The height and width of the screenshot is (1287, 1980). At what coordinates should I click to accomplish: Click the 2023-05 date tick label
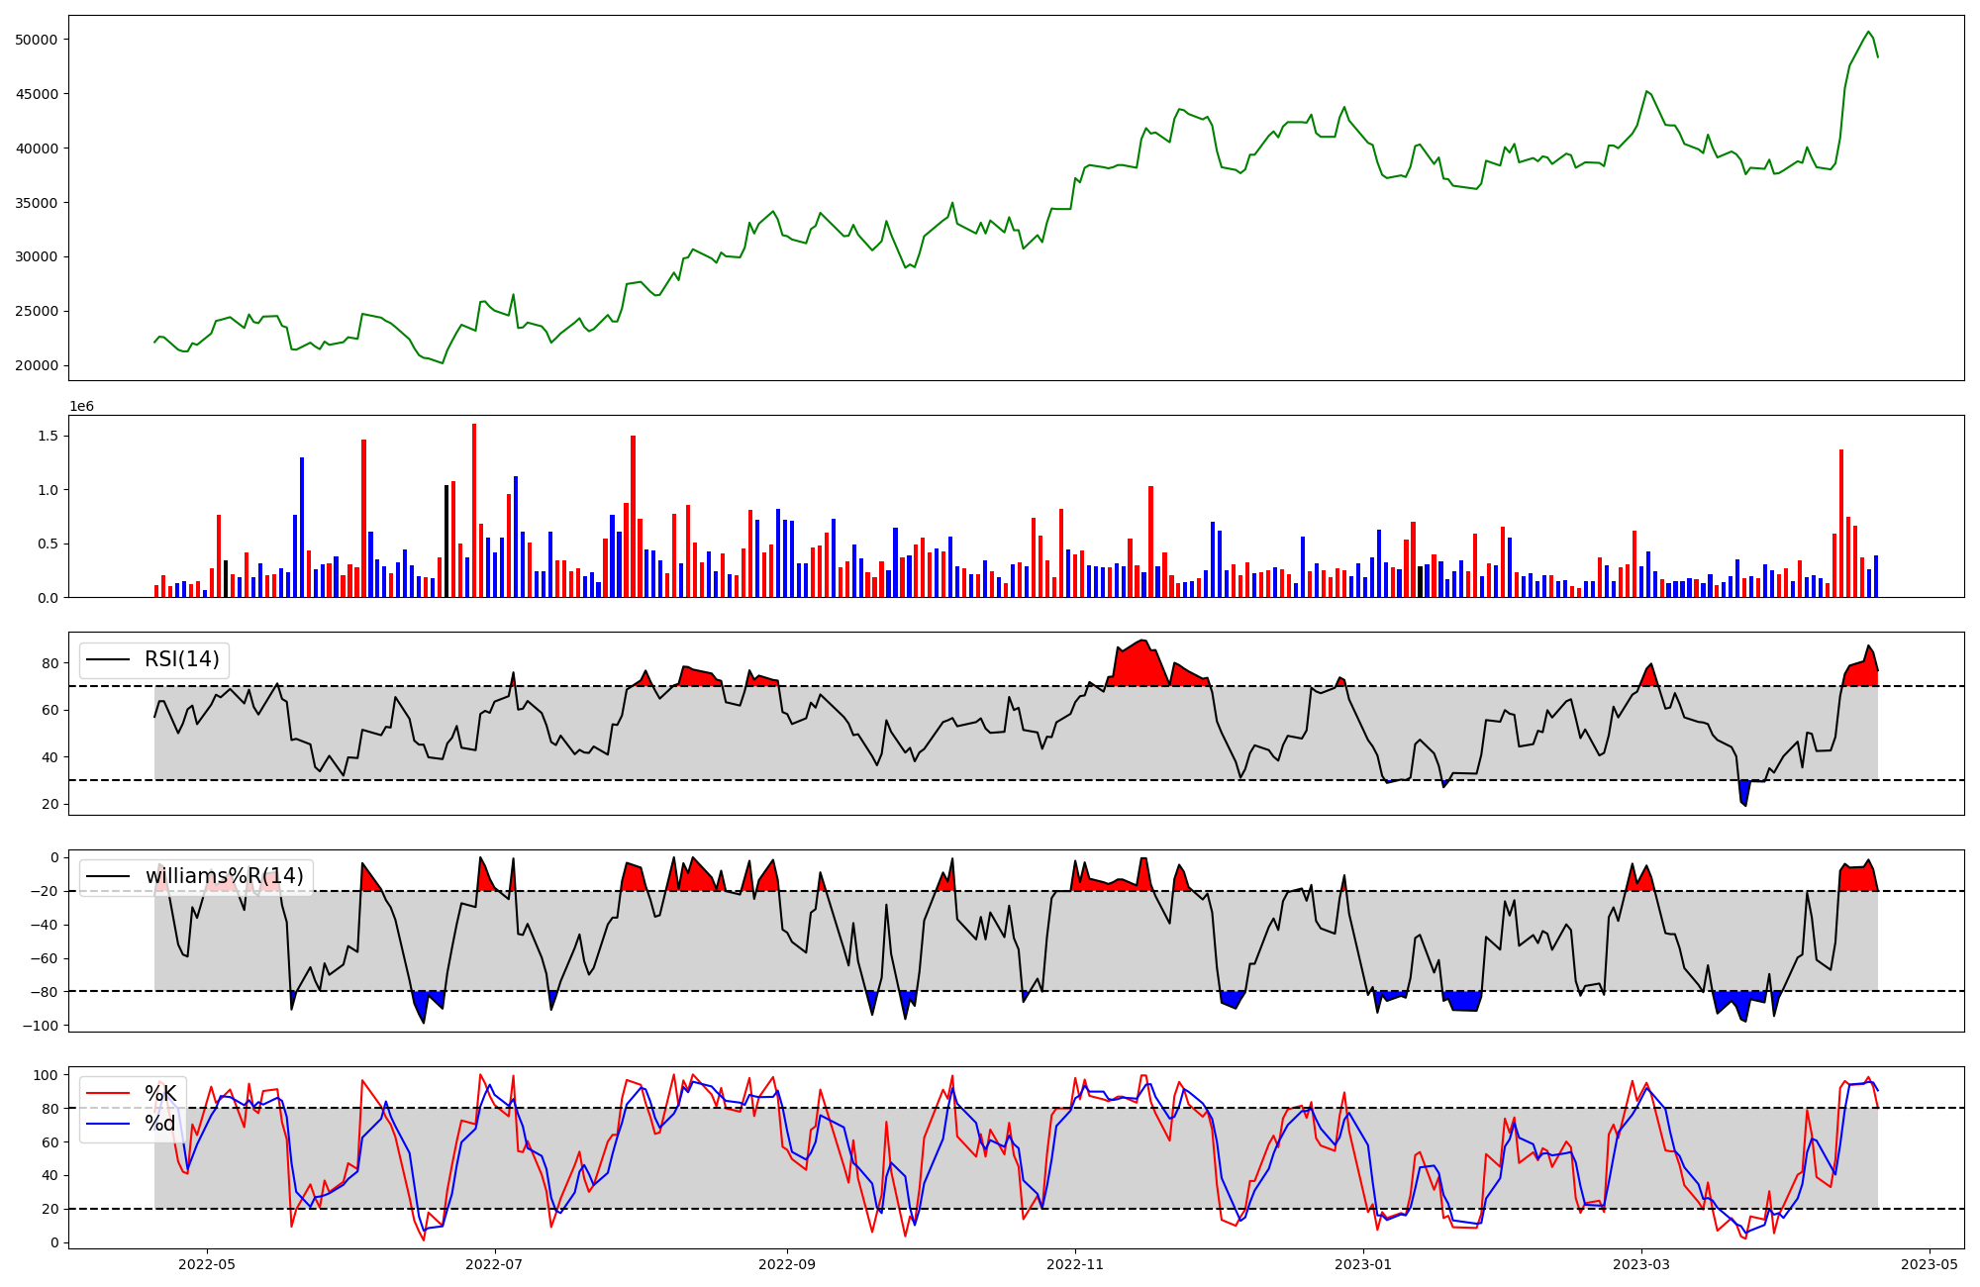(1930, 1264)
